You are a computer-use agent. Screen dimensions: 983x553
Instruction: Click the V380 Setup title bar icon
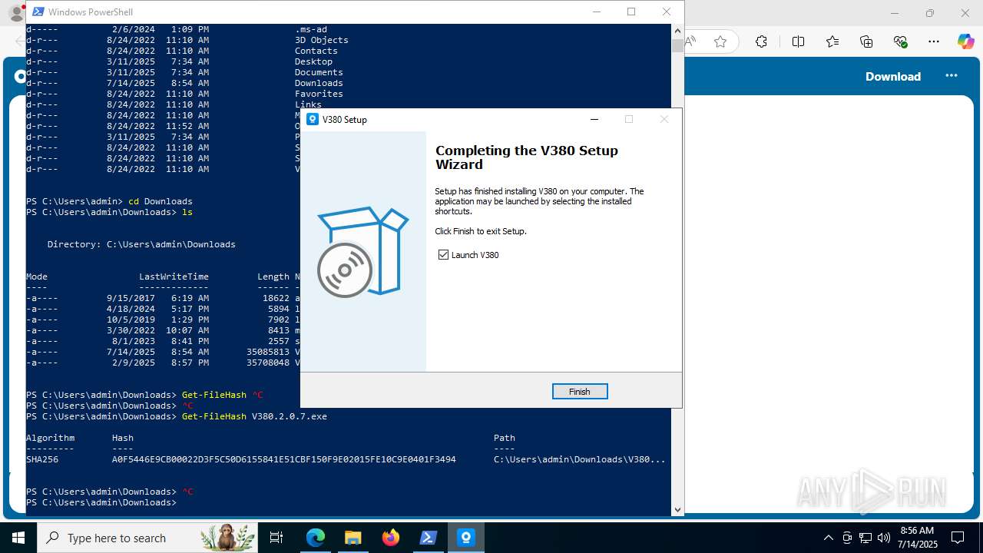(313, 119)
